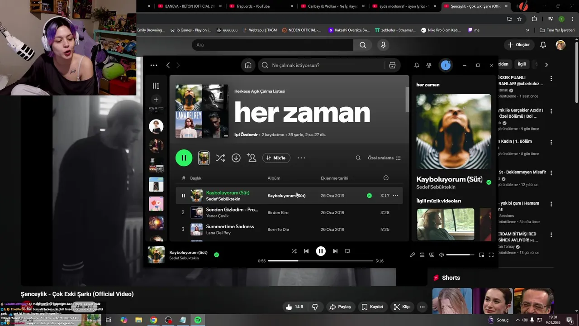Open Spotify Friend Activity icon
579x326 pixels.
pyautogui.click(x=429, y=65)
